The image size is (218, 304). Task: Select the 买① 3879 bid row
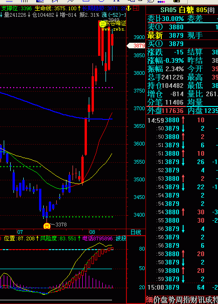182,44
